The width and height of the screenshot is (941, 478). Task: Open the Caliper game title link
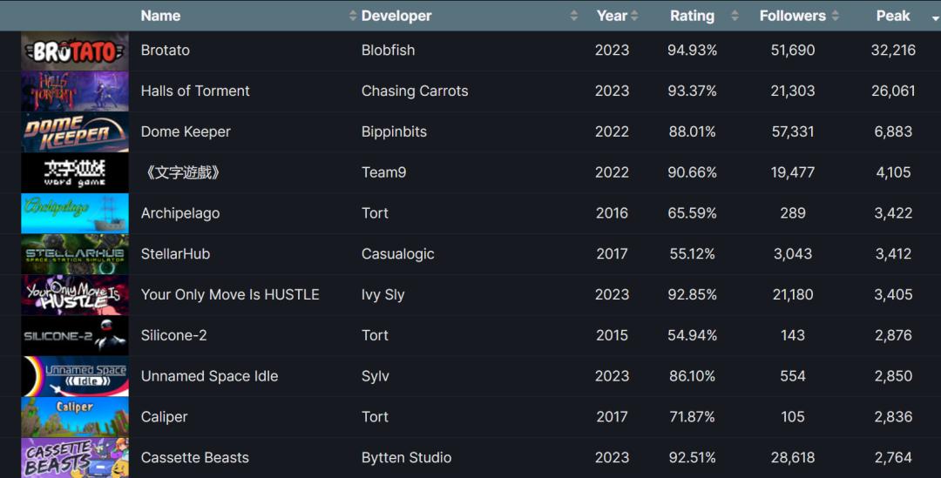tap(164, 417)
